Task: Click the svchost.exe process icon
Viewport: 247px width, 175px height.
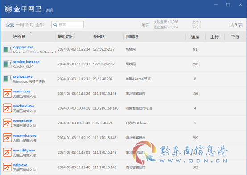Action: click(x=8, y=79)
